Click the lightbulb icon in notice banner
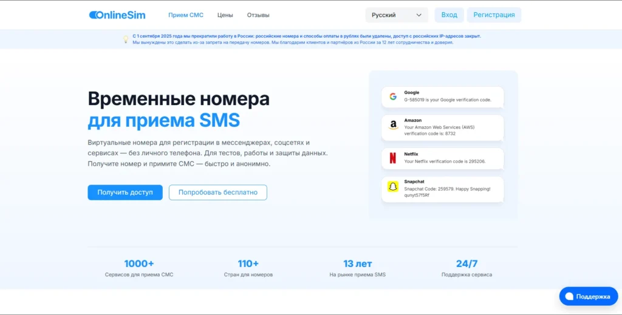This screenshot has width=622, height=315. tap(125, 39)
